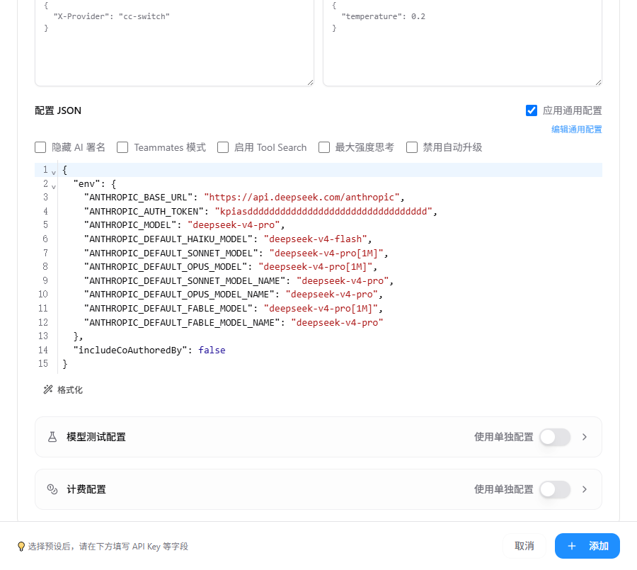This screenshot has height=570, width=637.
Task: Click the coins icon beside 计费配置
Action: pos(52,489)
